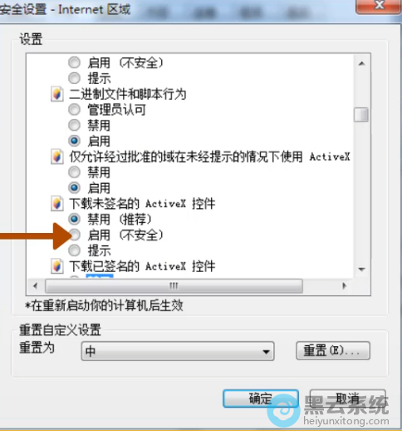The height and width of the screenshot is (431, 402).
Task: Click the right arrow of the horizontal scrollbar
Action: point(344,285)
